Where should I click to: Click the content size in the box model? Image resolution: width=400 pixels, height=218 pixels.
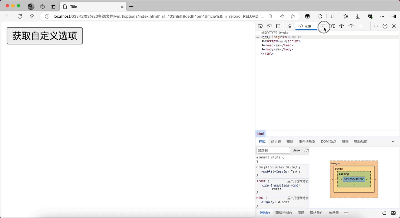pyautogui.click(x=354, y=179)
